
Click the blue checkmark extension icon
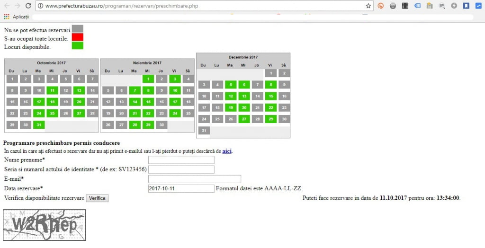point(478,6)
